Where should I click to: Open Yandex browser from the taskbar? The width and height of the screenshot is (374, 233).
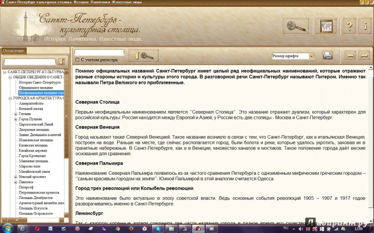144,229
